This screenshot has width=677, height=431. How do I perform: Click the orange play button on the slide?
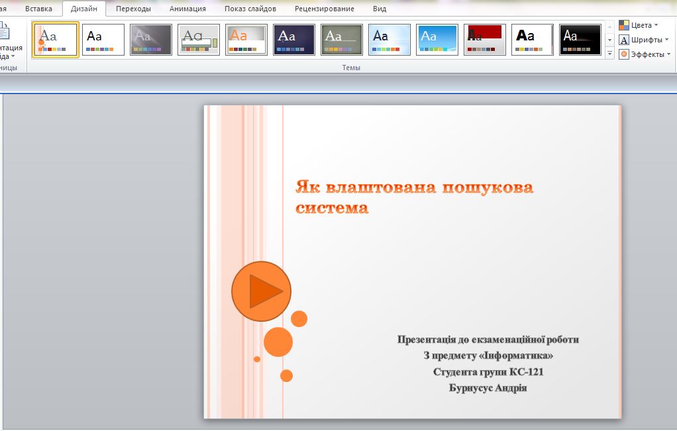pyautogui.click(x=261, y=291)
